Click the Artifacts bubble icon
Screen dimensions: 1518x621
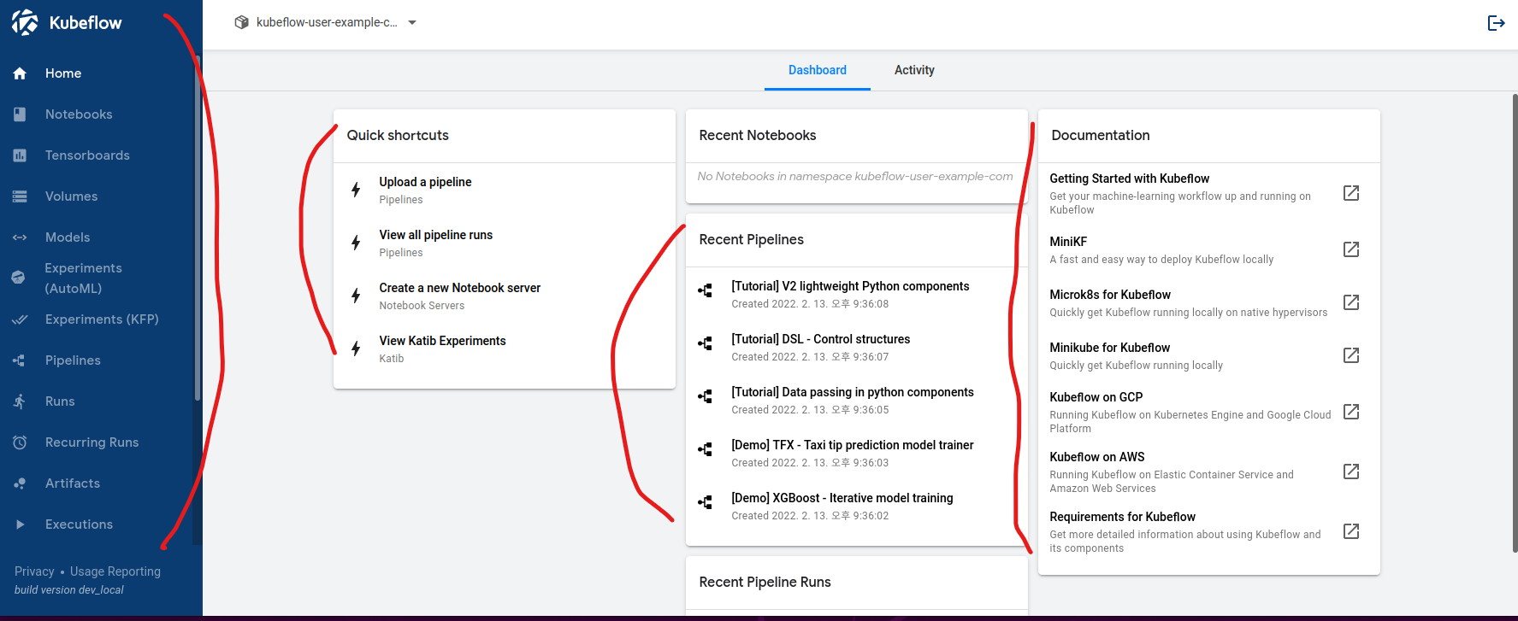click(x=20, y=483)
